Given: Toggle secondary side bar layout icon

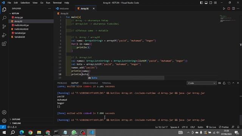Looking at the screenshot, I should 211,3.
